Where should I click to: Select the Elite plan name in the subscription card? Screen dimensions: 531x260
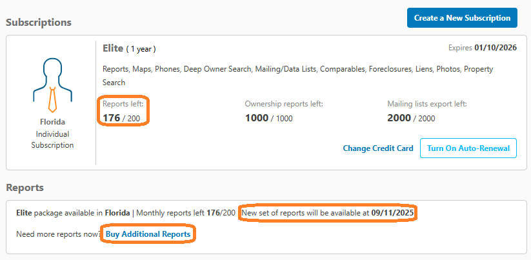113,48
